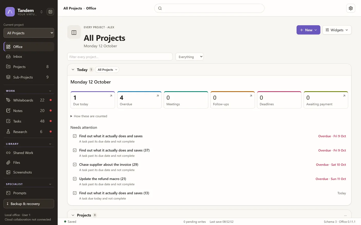The height and width of the screenshot is (225, 361).
Task: Click the New button
Action: (x=308, y=30)
